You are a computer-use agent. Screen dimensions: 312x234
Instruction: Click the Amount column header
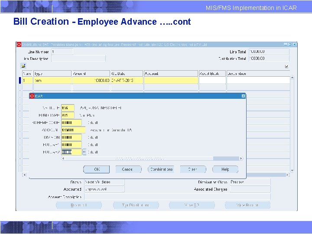(x=91, y=74)
